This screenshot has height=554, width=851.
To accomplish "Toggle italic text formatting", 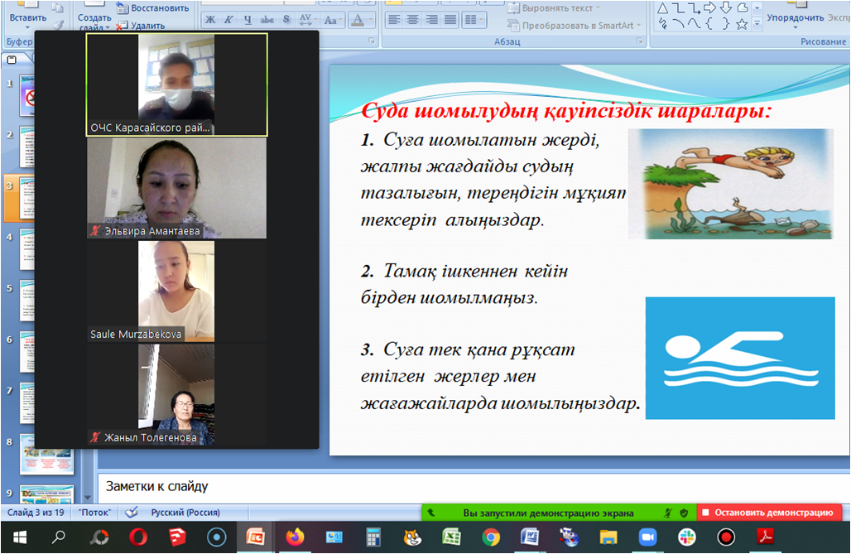I will pyautogui.click(x=228, y=19).
